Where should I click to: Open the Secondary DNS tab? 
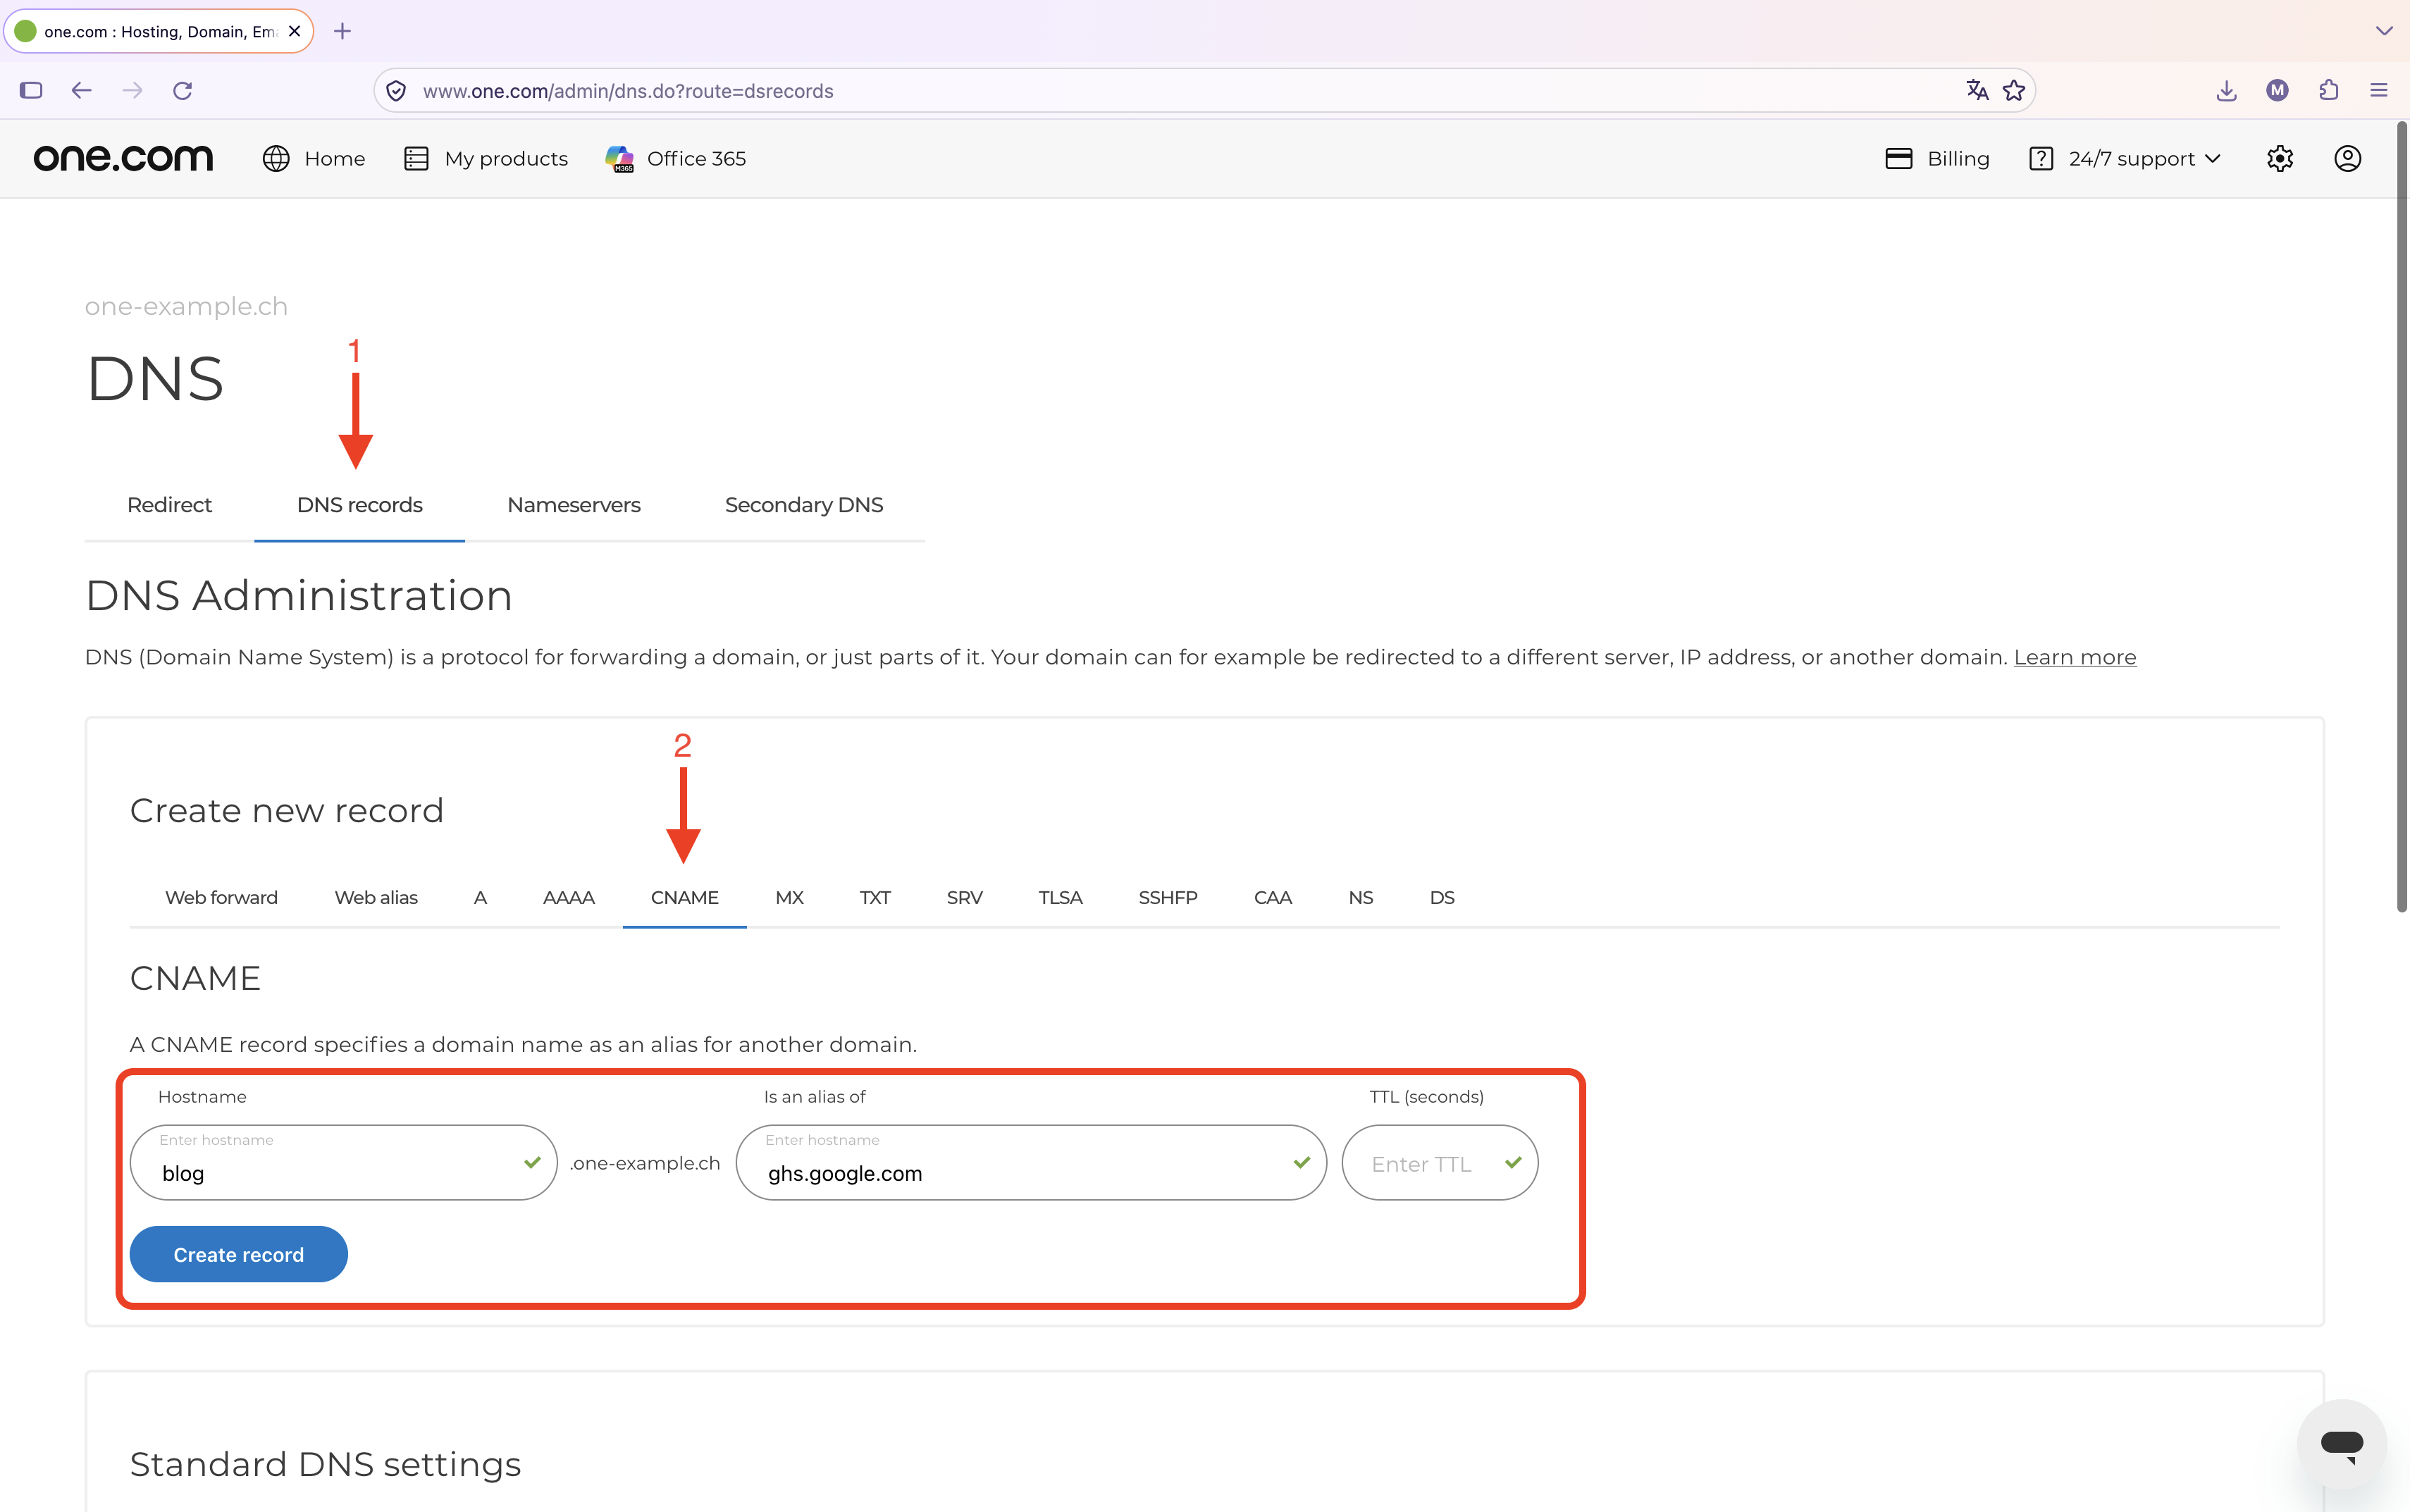pyautogui.click(x=804, y=505)
